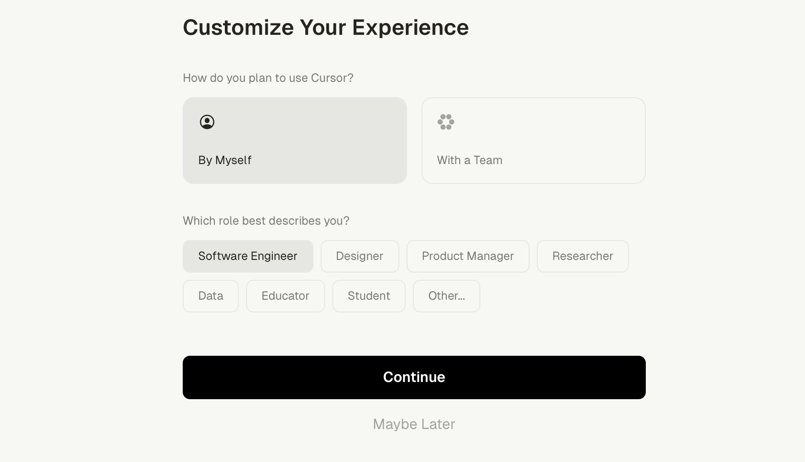Viewport: 805px width, 462px height.
Task: Click the 'How do you plan to use Cursor?' question
Action: click(268, 78)
